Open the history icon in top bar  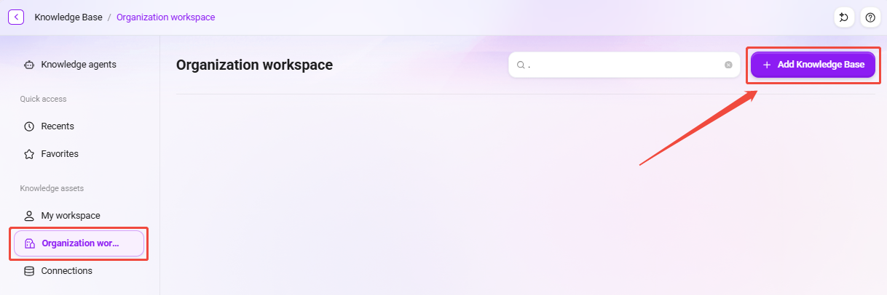[x=844, y=17]
